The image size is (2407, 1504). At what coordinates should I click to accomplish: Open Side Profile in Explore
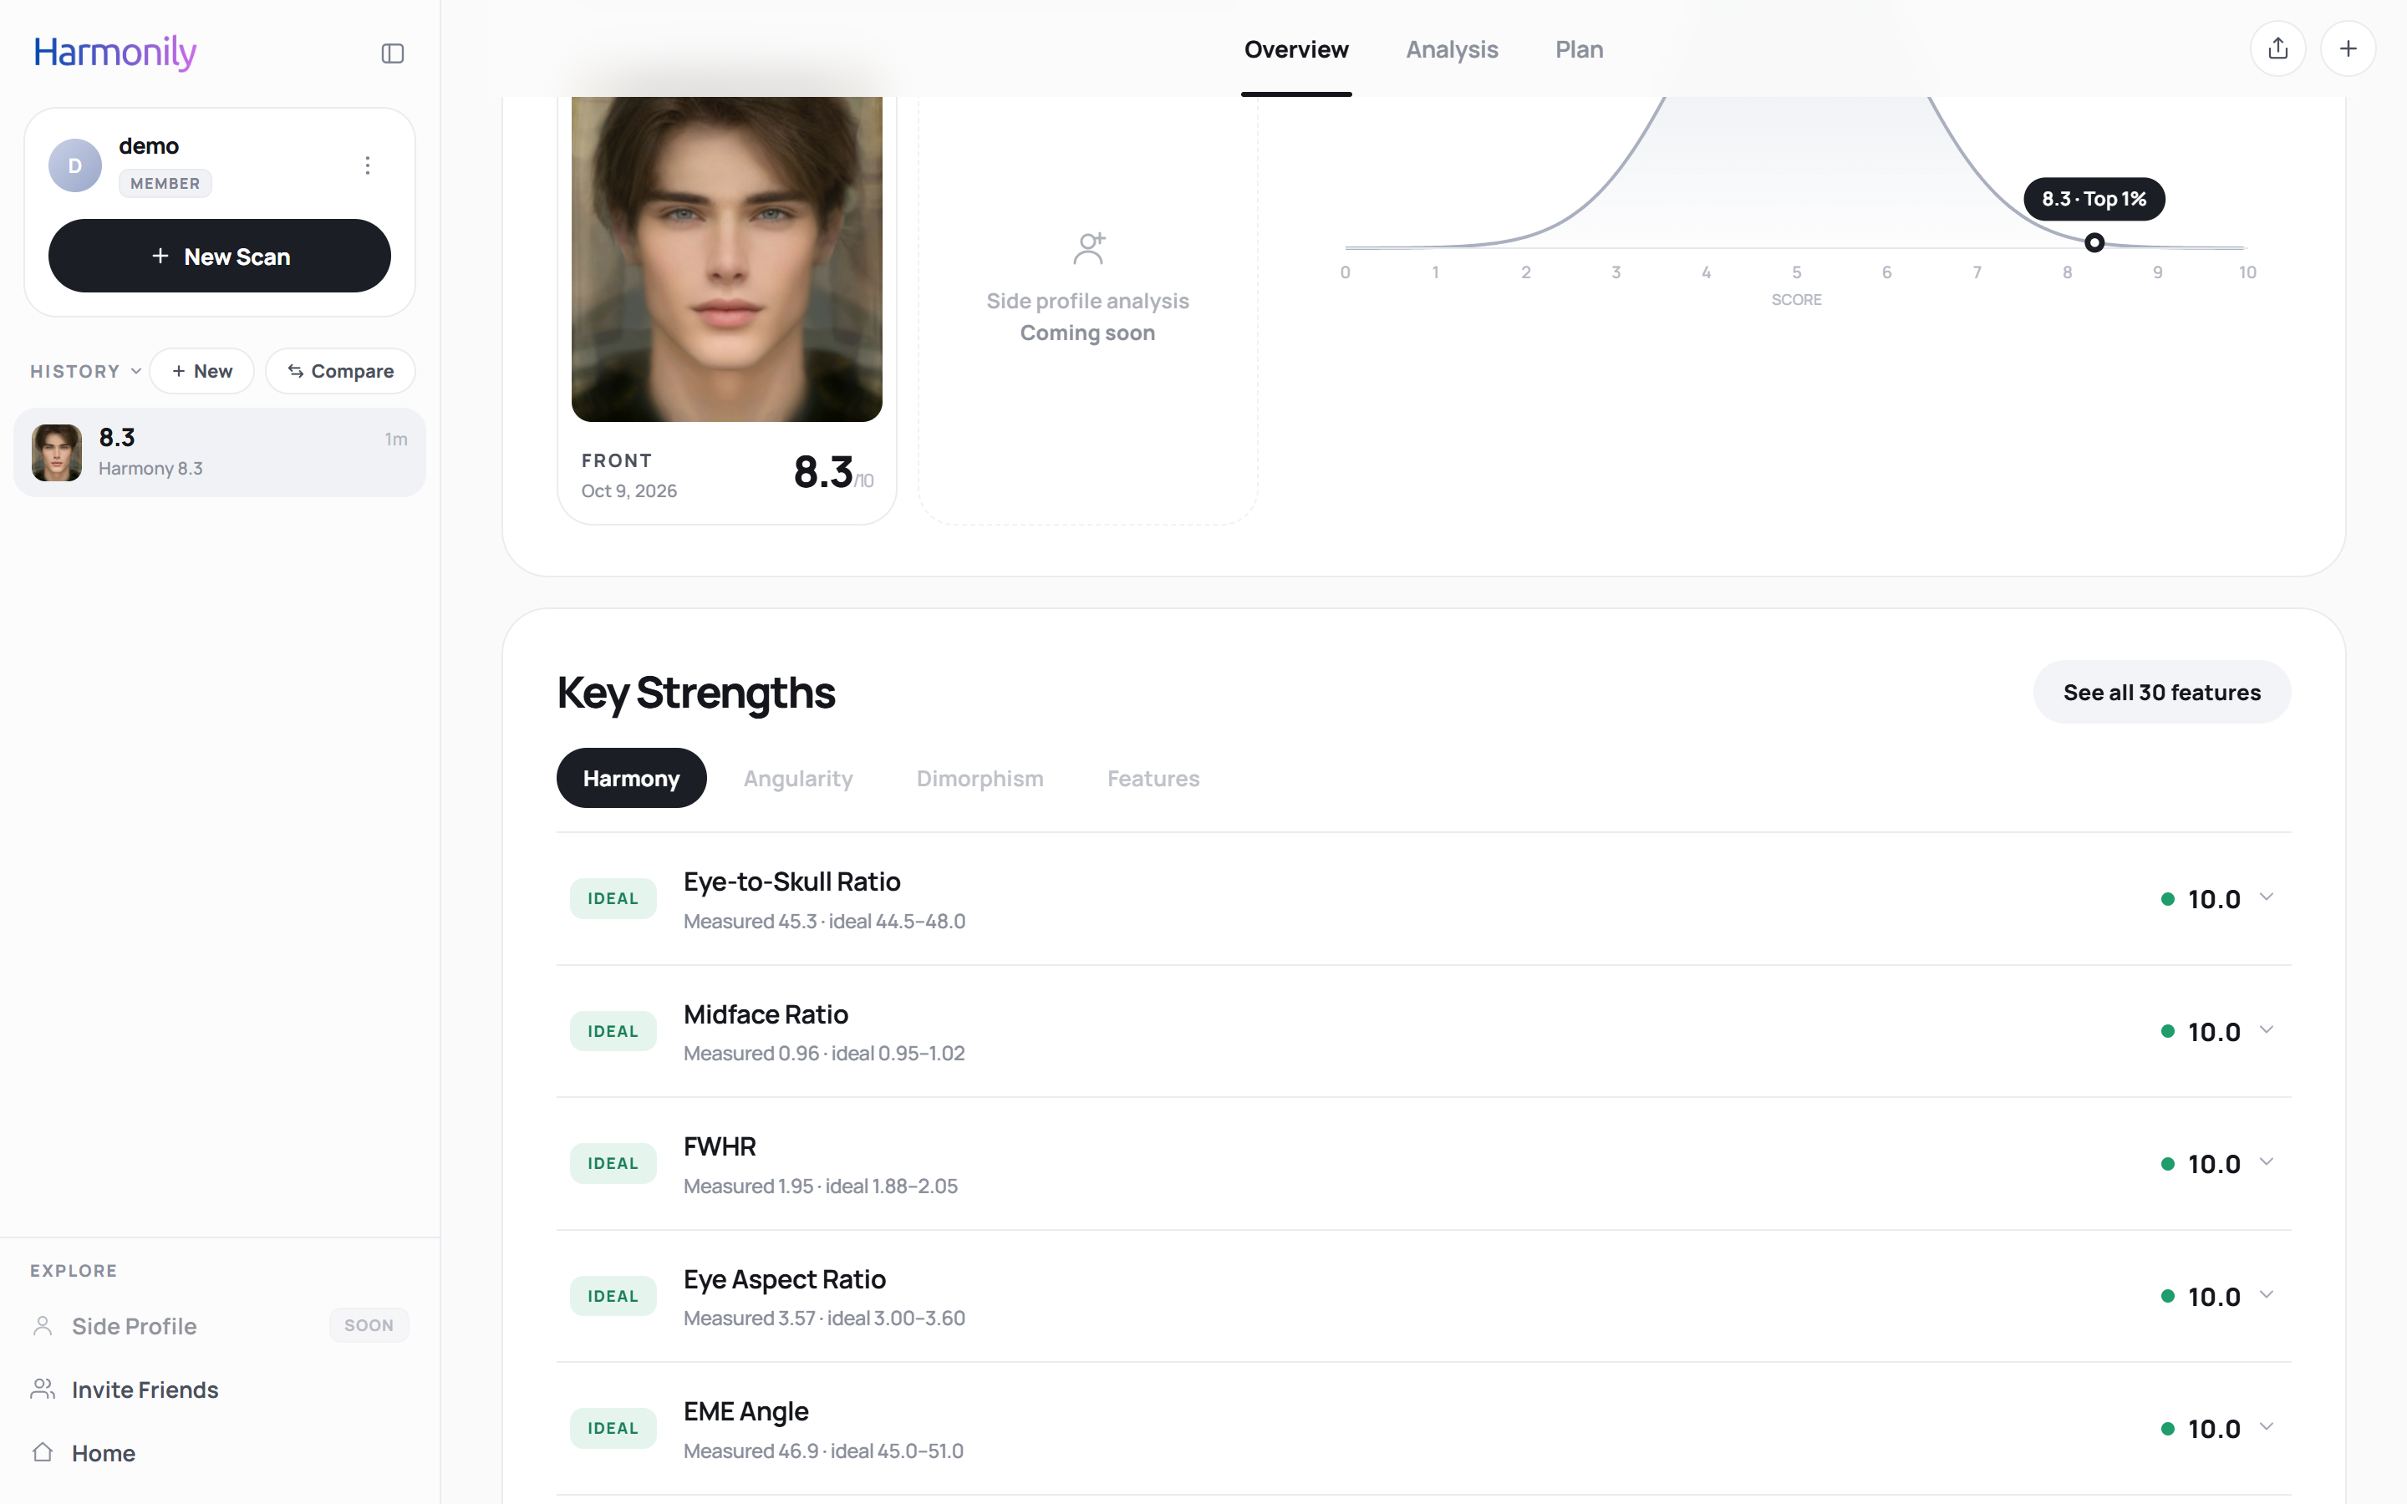135,1326
